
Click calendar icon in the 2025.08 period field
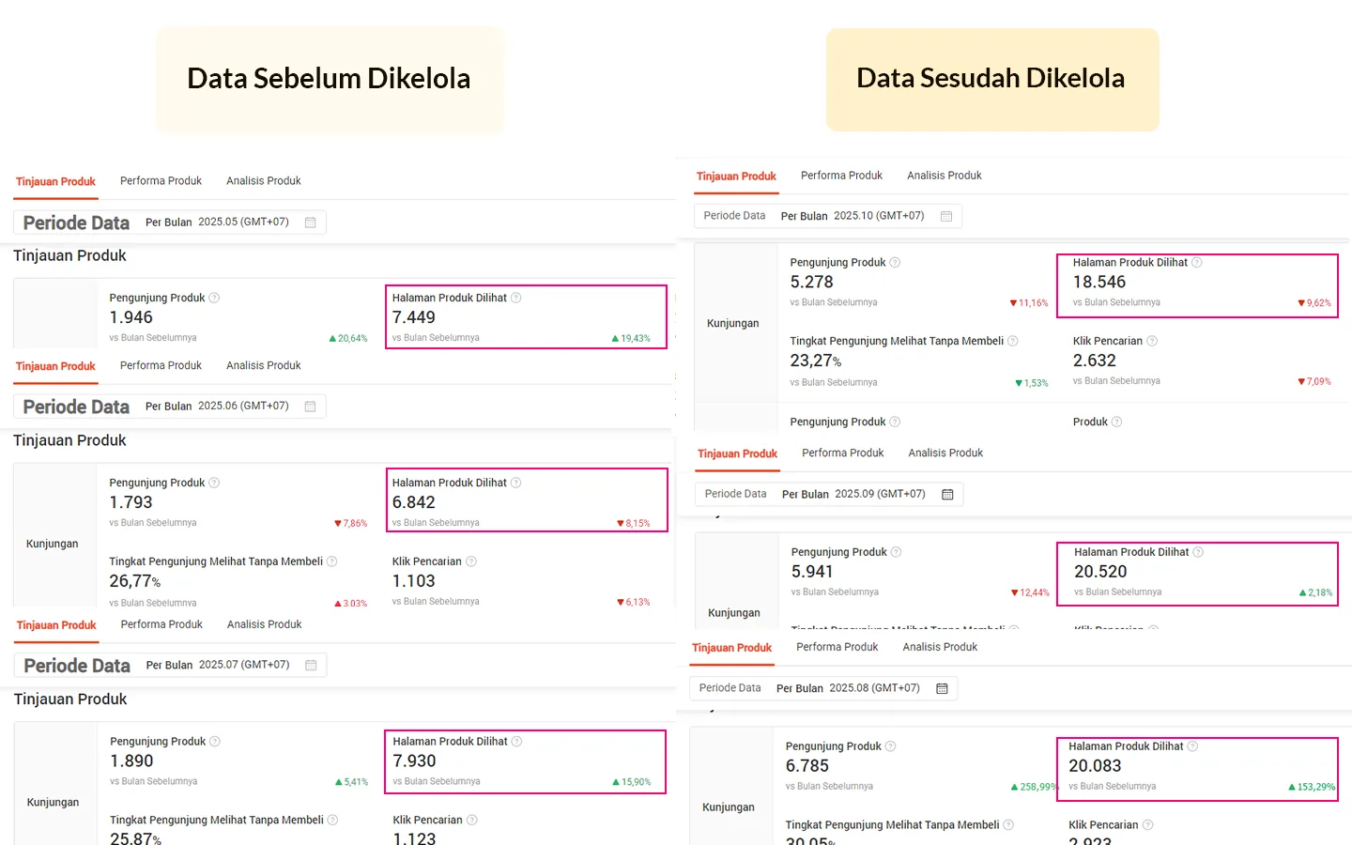pyautogui.click(x=942, y=688)
